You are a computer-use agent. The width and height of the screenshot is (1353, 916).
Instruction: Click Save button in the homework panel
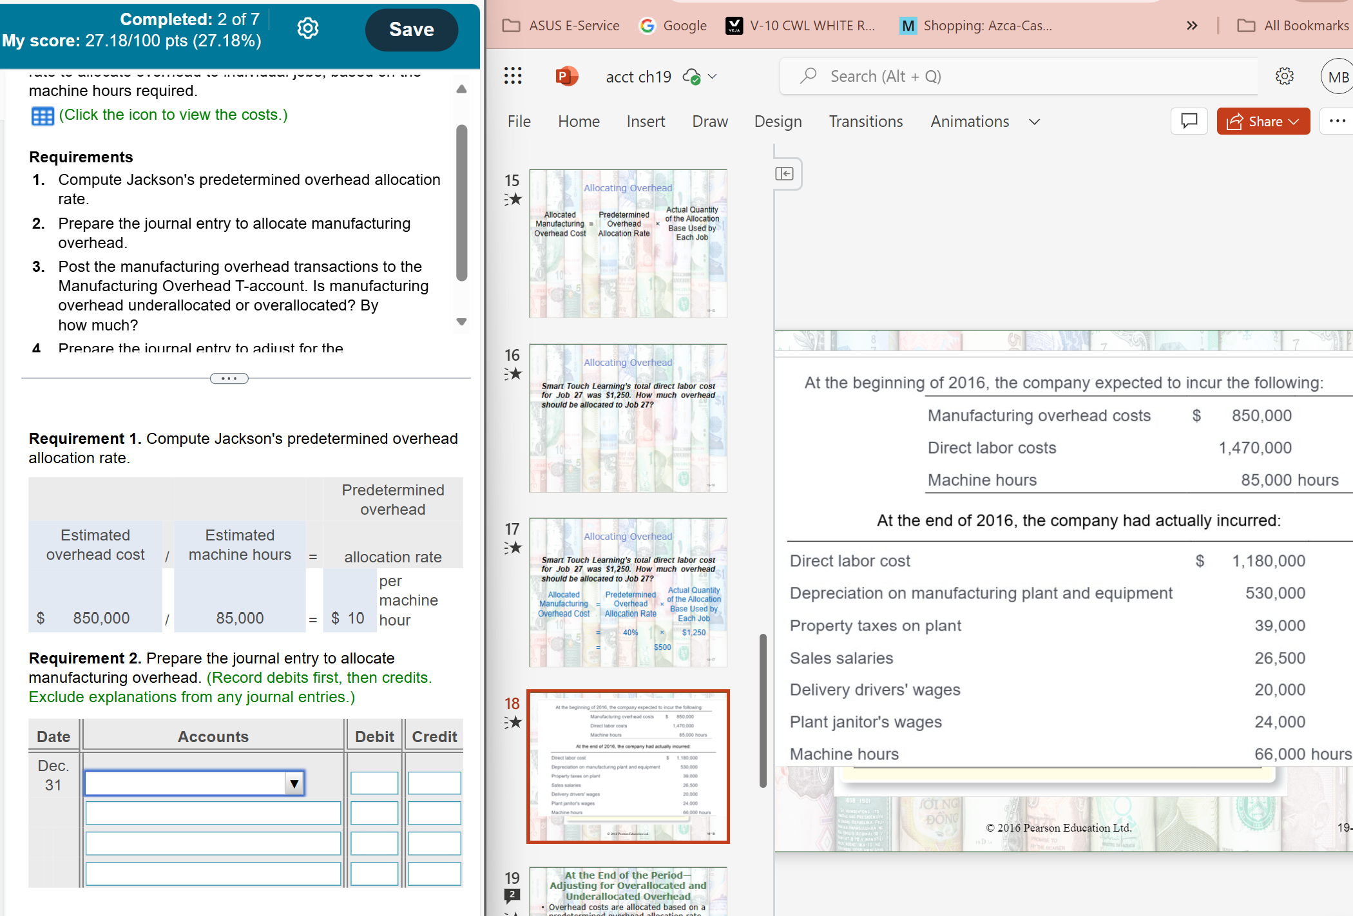pos(410,28)
